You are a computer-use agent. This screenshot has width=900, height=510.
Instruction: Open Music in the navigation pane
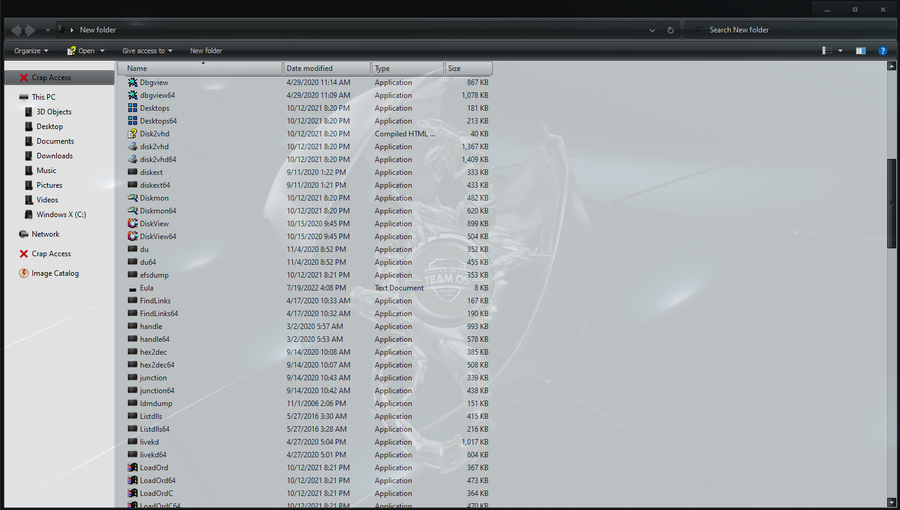tap(46, 171)
